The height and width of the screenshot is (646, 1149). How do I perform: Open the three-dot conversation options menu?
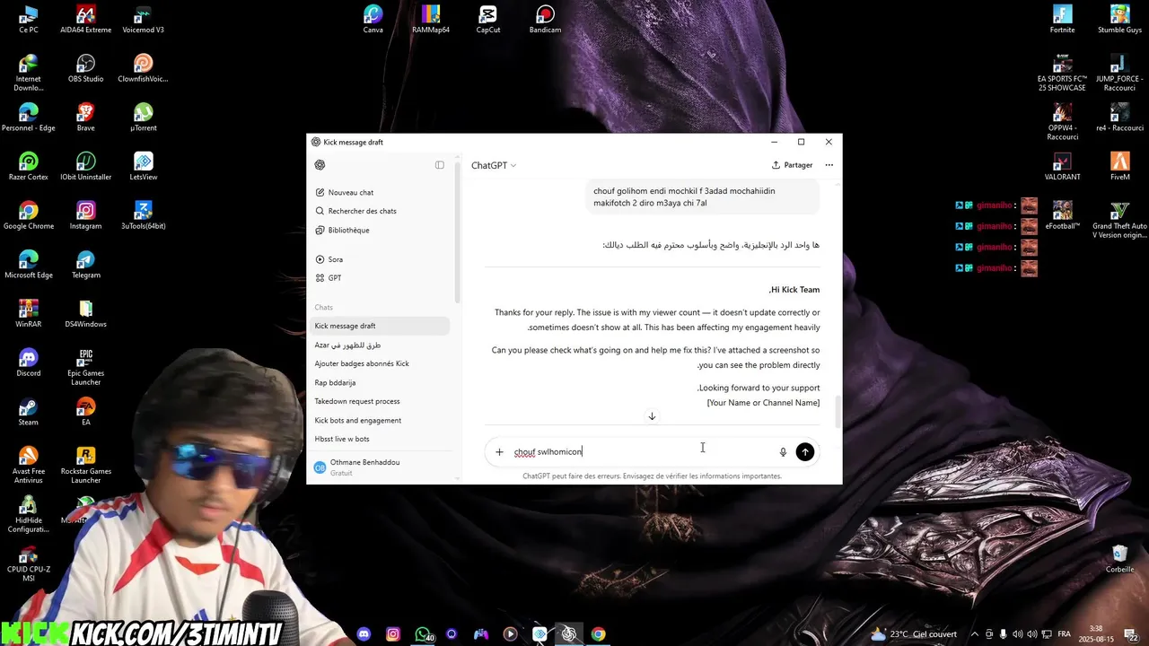pyautogui.click(x=829, y=165)
